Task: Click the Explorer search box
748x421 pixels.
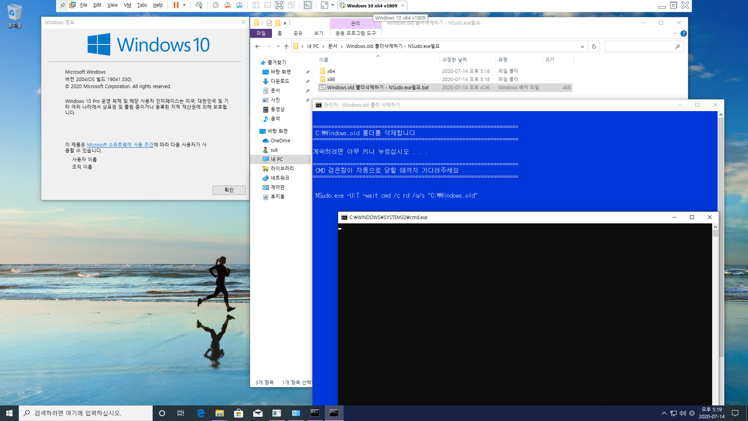Action: pyautogui.click(x=644, y=46)
